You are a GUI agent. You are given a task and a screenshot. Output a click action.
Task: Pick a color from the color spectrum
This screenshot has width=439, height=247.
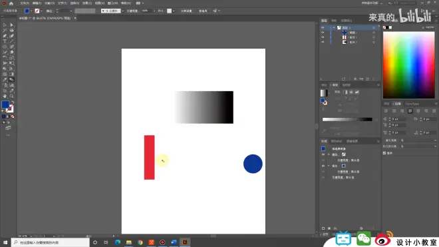pos(409,65)
